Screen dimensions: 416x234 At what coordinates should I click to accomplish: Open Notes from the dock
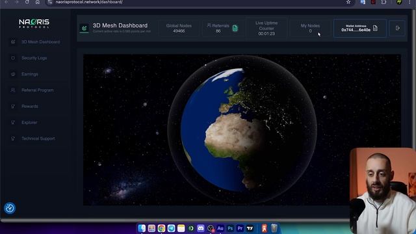[181, 228]
